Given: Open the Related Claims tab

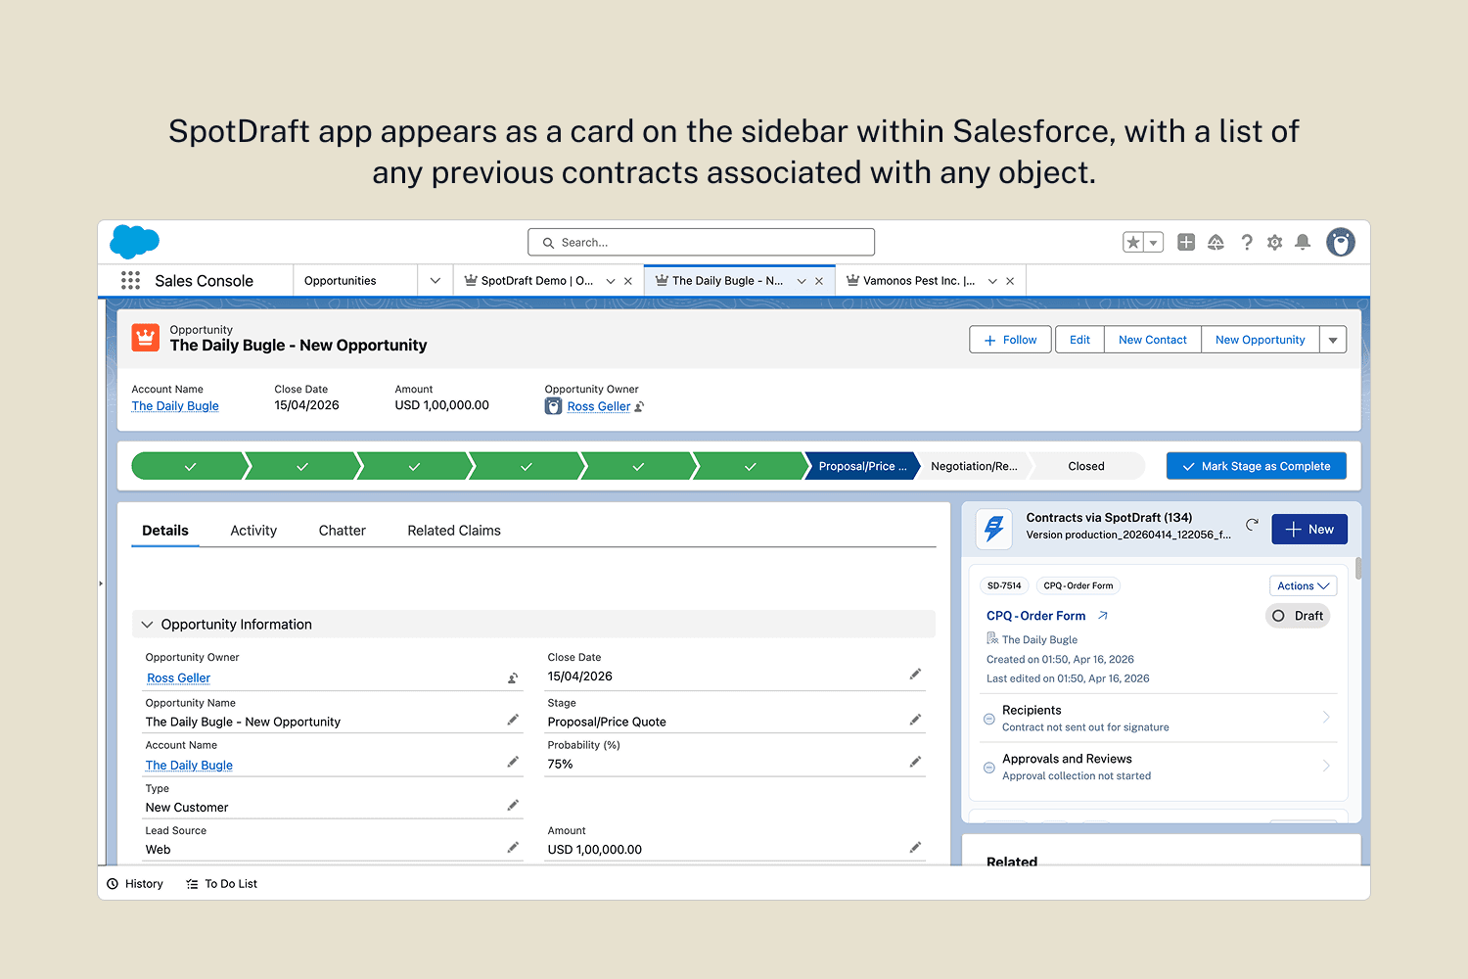Looking at the screenshot, I should (x=454, y=531).
